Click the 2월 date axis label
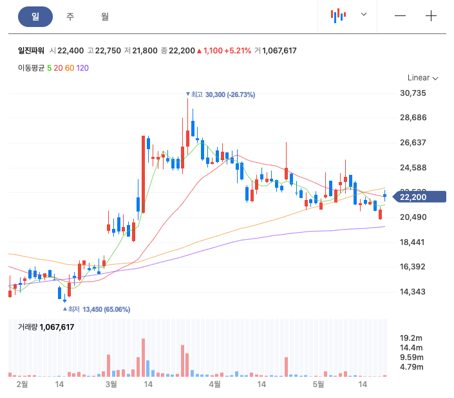 (23, 384)
